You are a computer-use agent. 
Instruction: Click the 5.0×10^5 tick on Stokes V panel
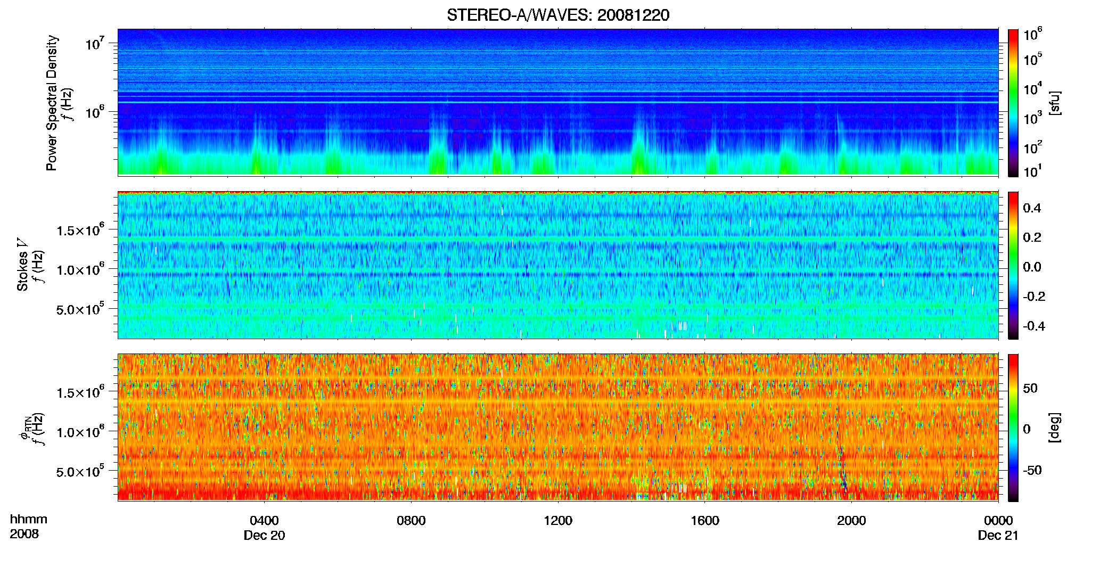click(80, 309)
